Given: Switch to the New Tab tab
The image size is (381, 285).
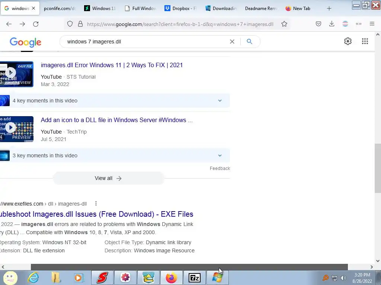Looking at the screenshot, I should pyautogui.click(x=301, y=9).
